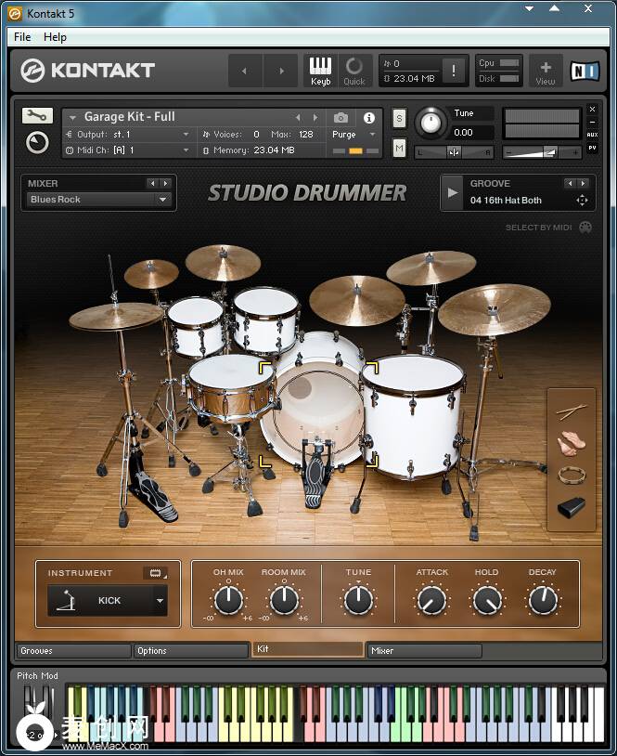Screen dimensions: 617x756
Task: Open the KICK instrument dropdown
Action: point(160,601)
